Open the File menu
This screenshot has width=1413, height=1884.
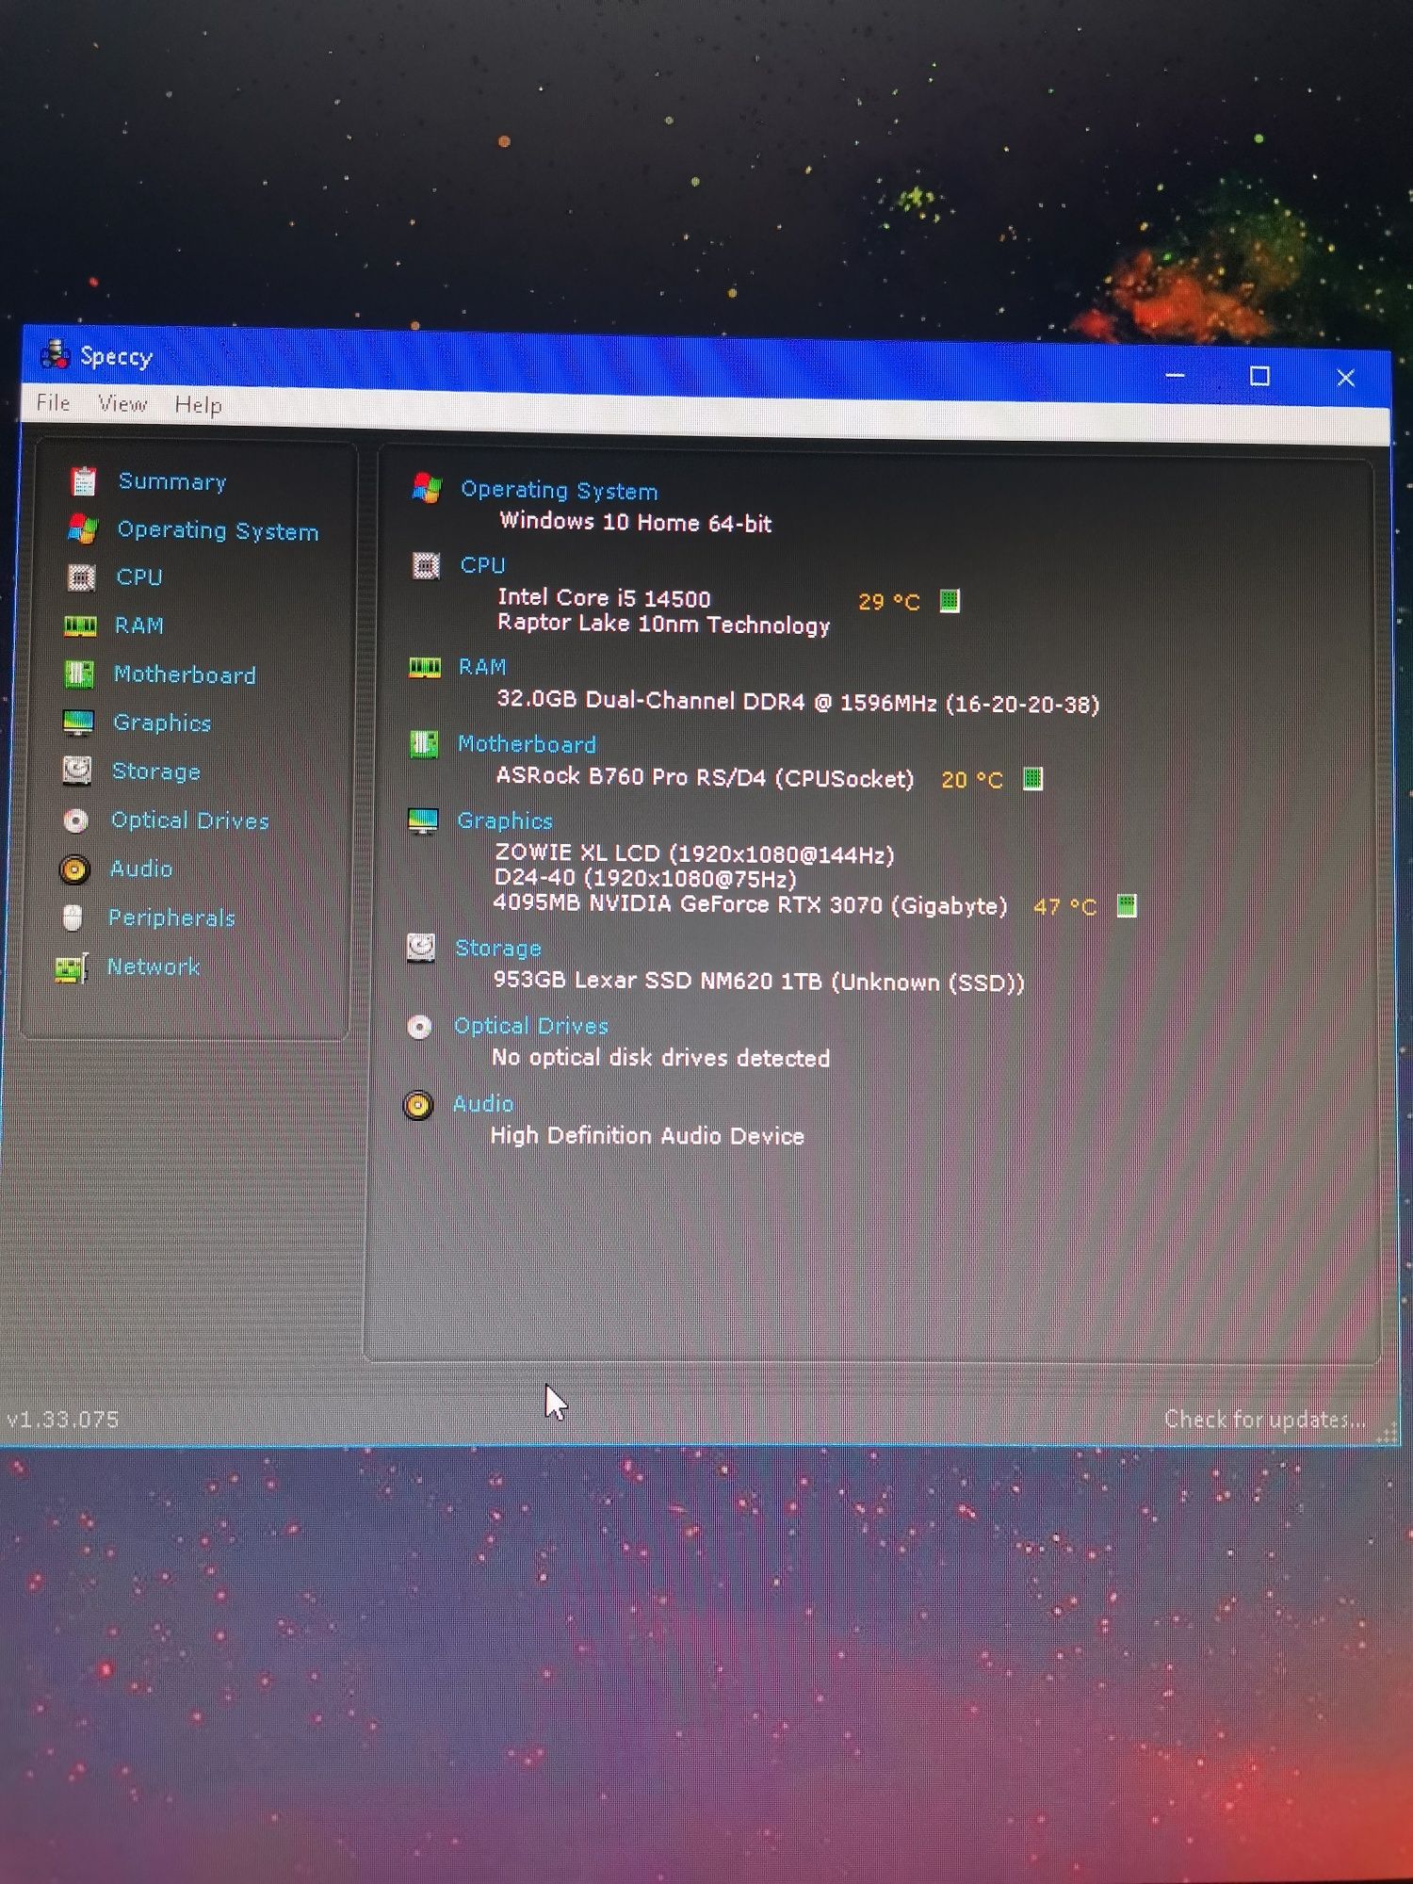point(53,403)
